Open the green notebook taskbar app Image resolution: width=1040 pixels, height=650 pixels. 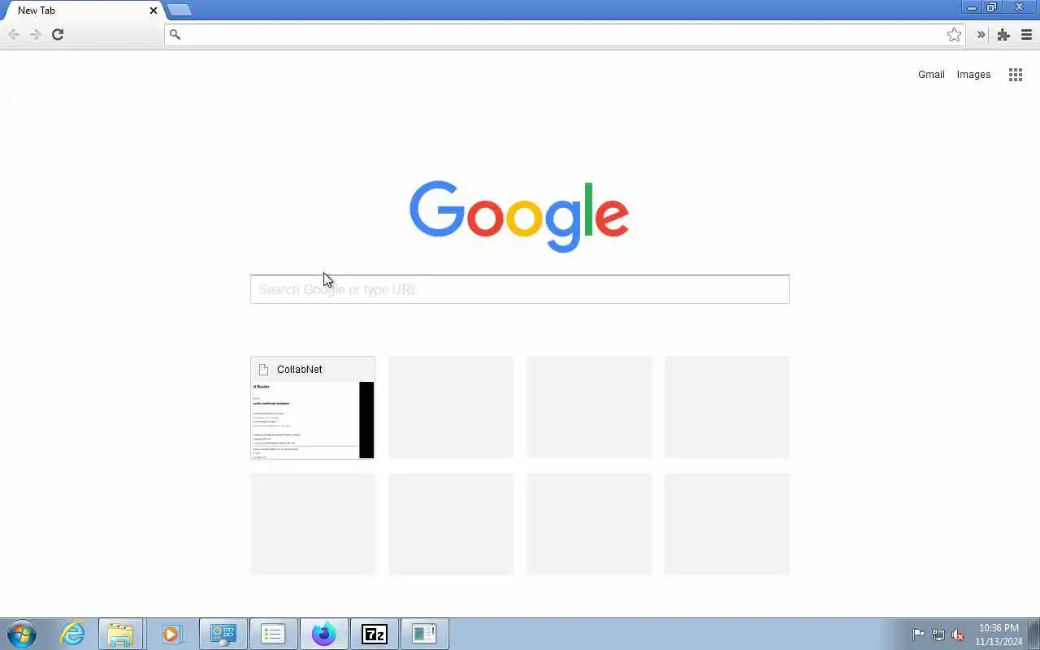(424, 634)
